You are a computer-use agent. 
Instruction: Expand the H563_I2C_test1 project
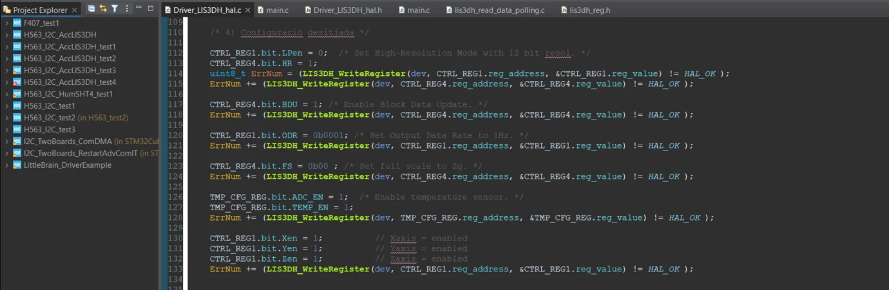click(6, 105)
